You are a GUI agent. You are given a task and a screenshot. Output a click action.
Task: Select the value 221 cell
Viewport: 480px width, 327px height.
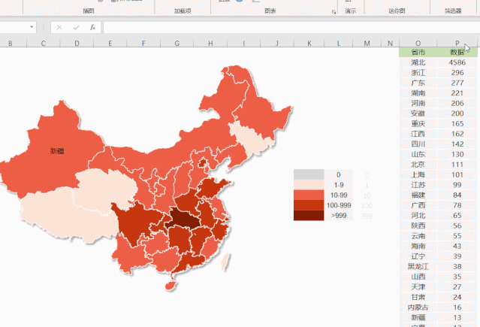point(457,93)
